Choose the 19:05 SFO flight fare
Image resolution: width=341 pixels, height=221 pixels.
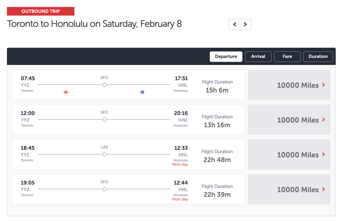(289, 190)
